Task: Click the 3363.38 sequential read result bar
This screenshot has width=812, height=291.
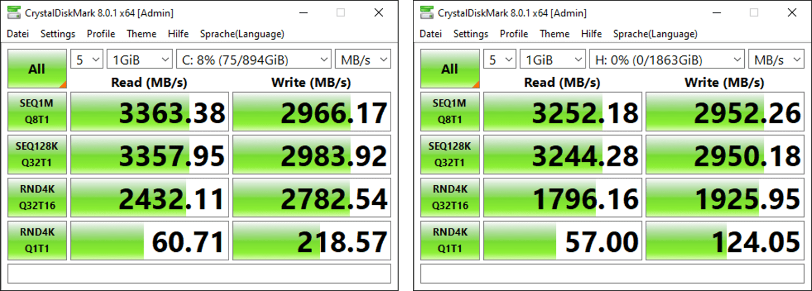Action: [x=150, y=112]
